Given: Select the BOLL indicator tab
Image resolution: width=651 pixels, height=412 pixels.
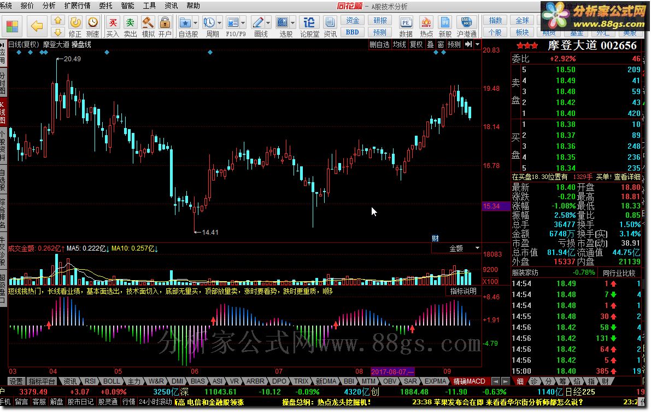Looking at the screenshot, I should 112,381.
